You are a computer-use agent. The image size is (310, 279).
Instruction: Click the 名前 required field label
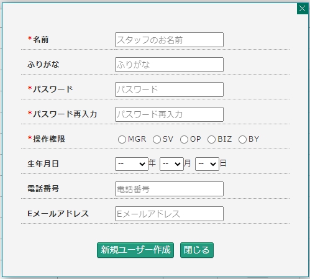pyautogui.click(x=41, y=40)
